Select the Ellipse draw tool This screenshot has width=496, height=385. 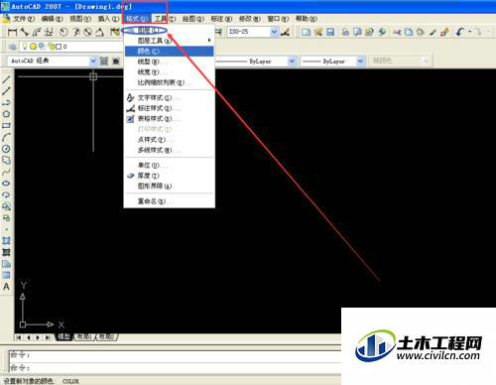coord(6,183)
